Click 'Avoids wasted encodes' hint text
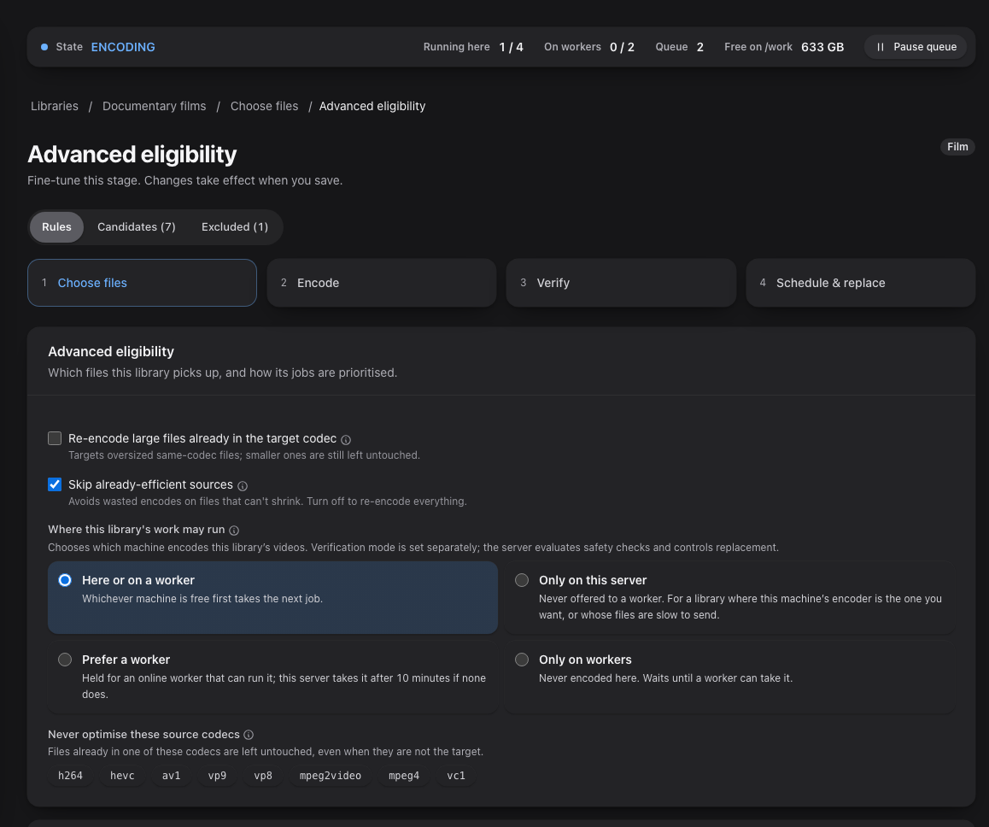Viewport: 989px width, 827px height. point(267,501)
